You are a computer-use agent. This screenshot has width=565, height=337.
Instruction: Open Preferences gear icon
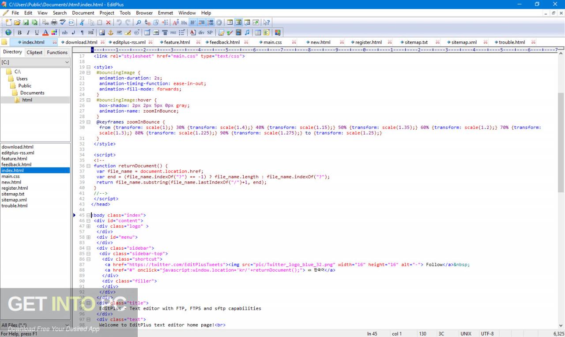coord(219,22)
